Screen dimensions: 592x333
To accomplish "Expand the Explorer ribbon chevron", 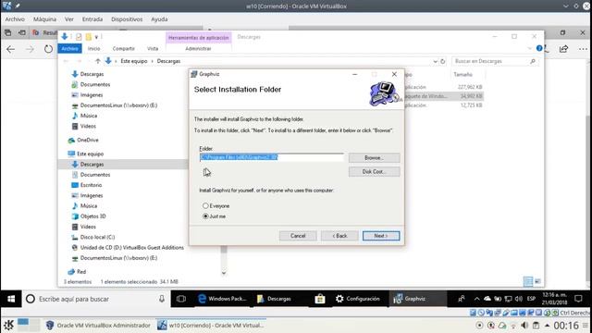I will point(529,48).
